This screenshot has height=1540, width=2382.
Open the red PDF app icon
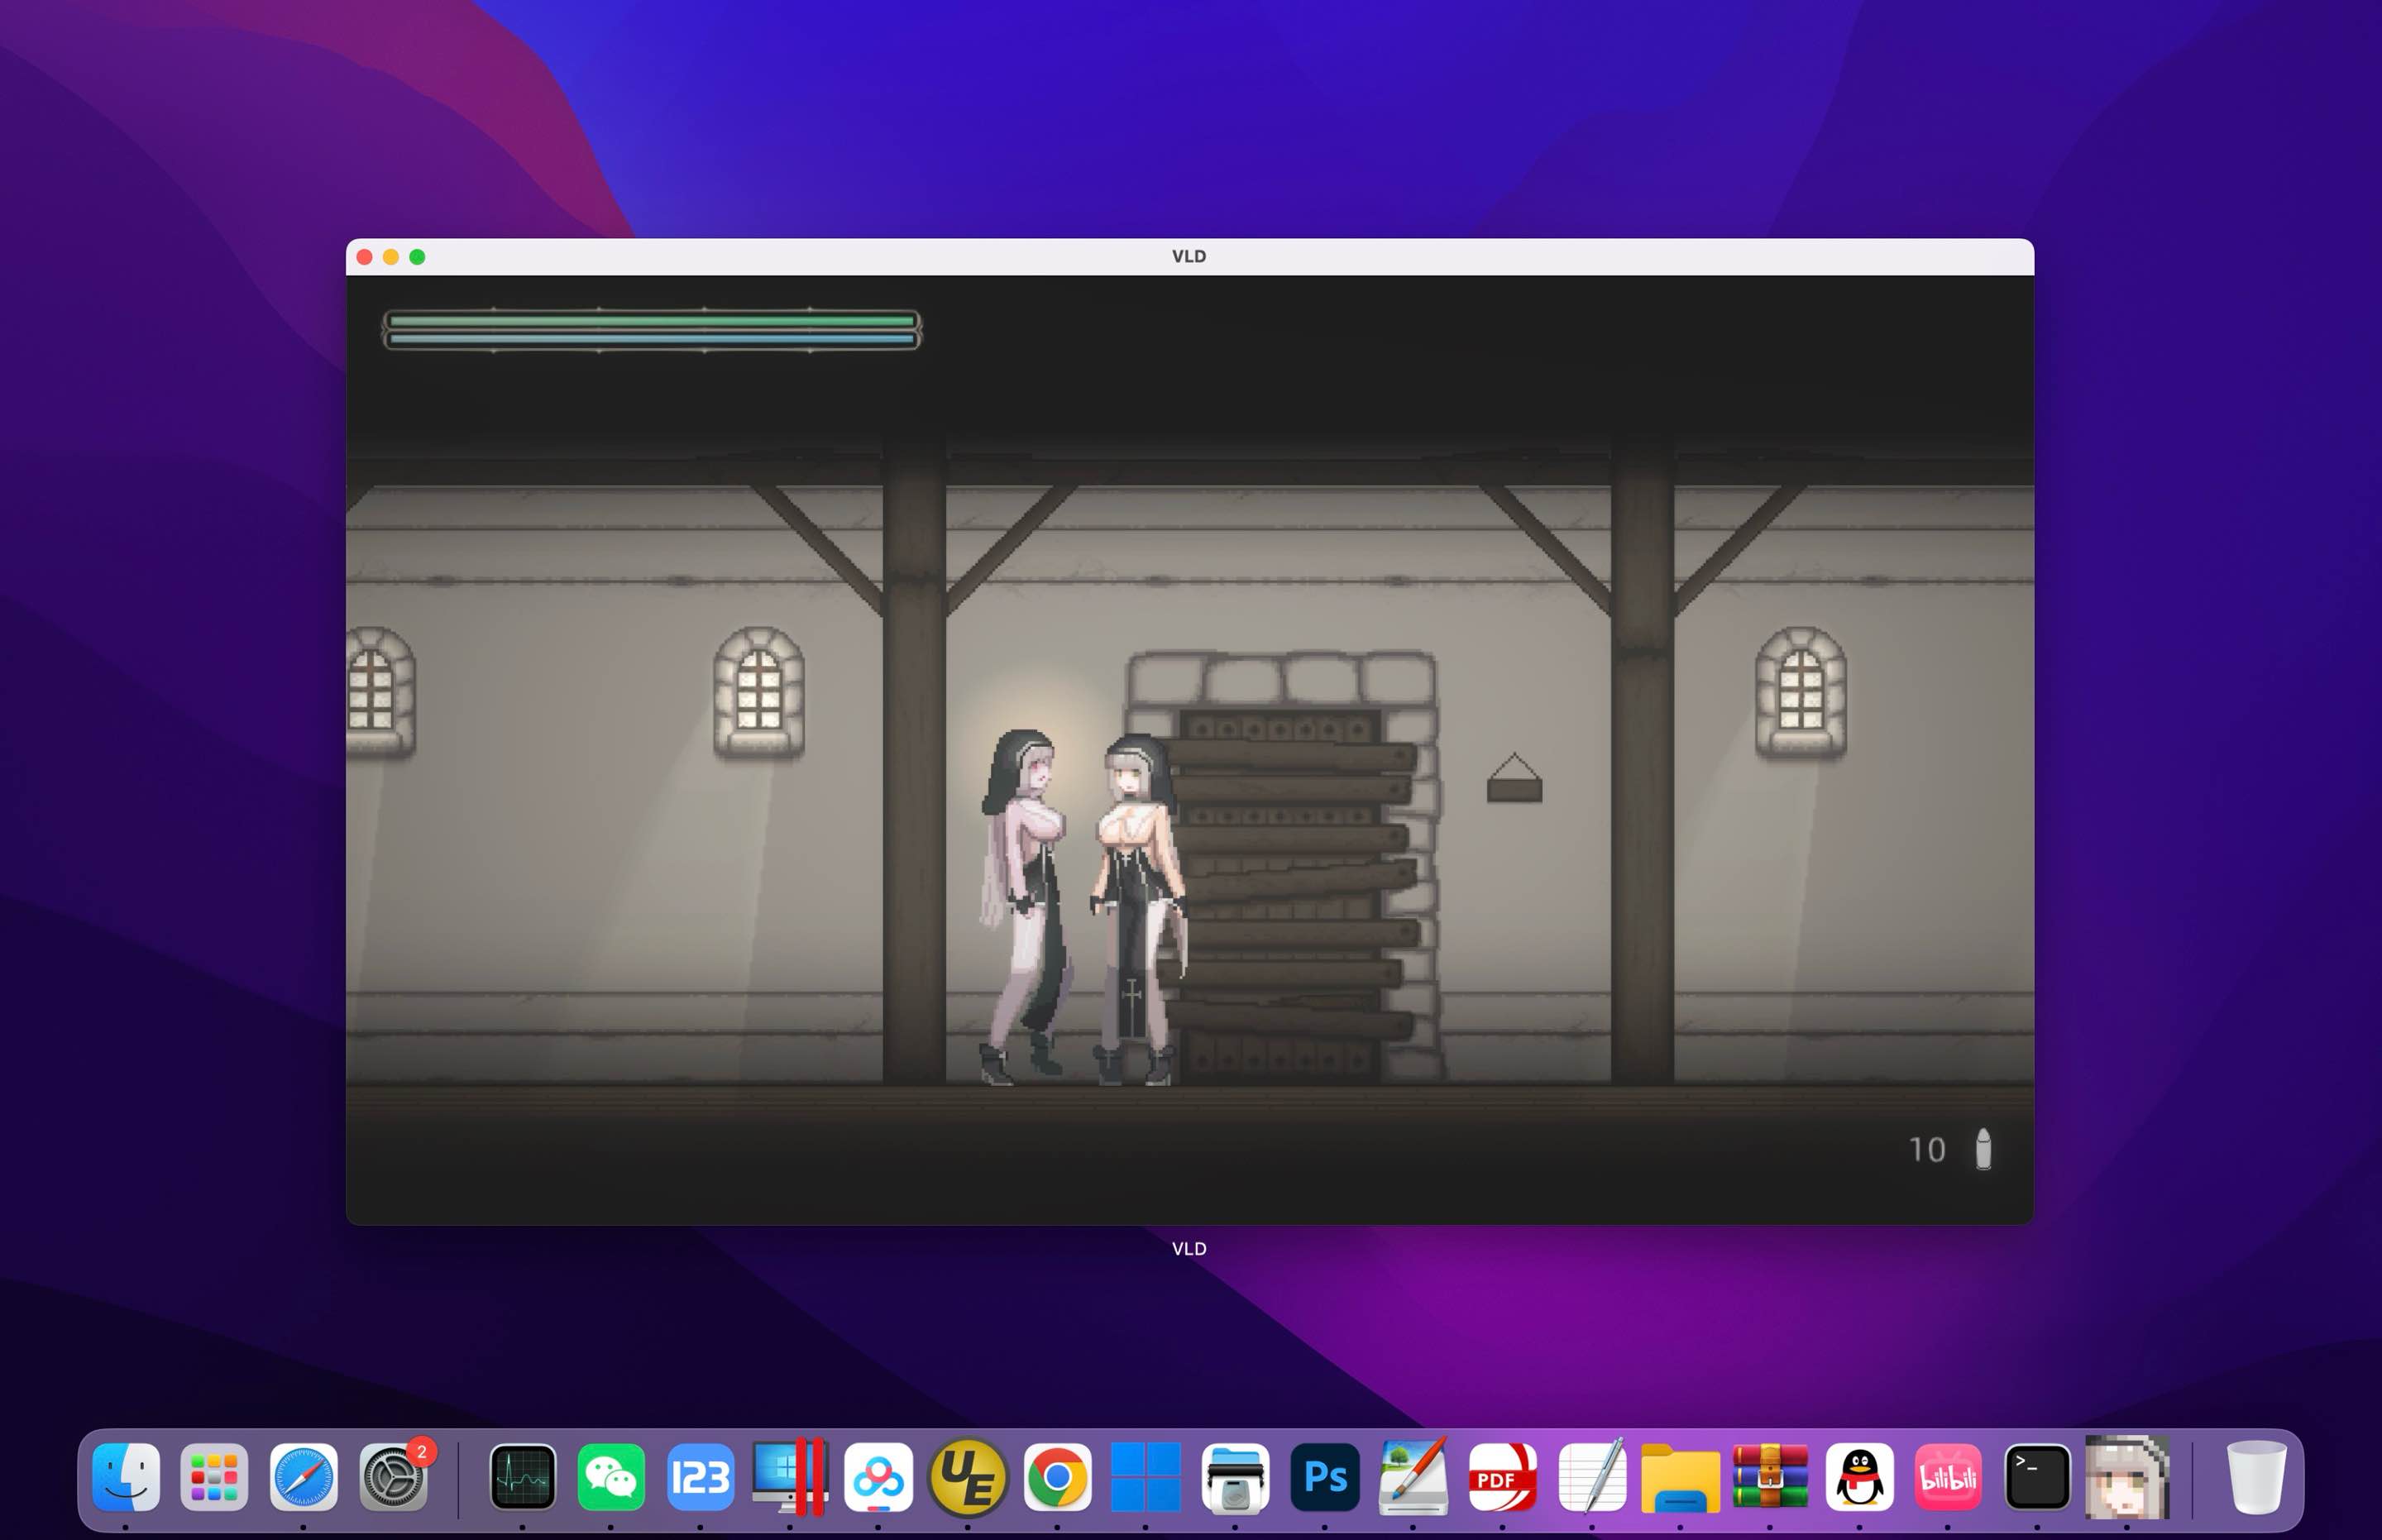[1502, 1477]
